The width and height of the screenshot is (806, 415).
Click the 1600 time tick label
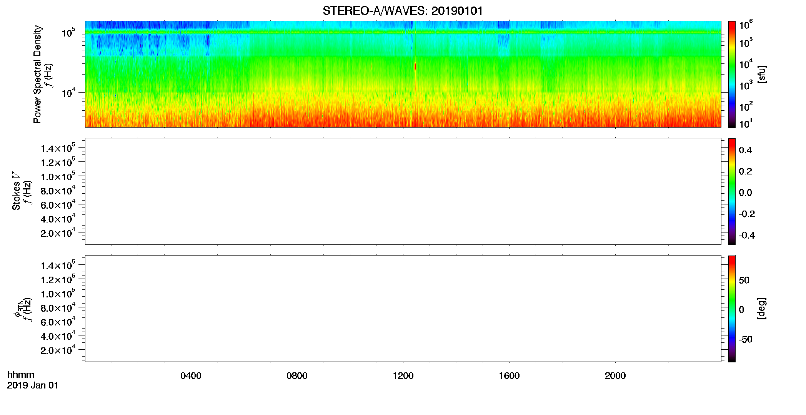coord(509,376)
